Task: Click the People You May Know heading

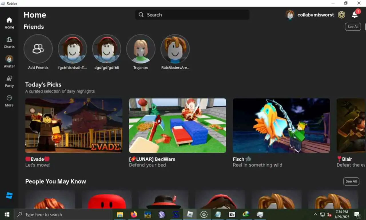Action: pyautogui.click(x=55, y=181)
